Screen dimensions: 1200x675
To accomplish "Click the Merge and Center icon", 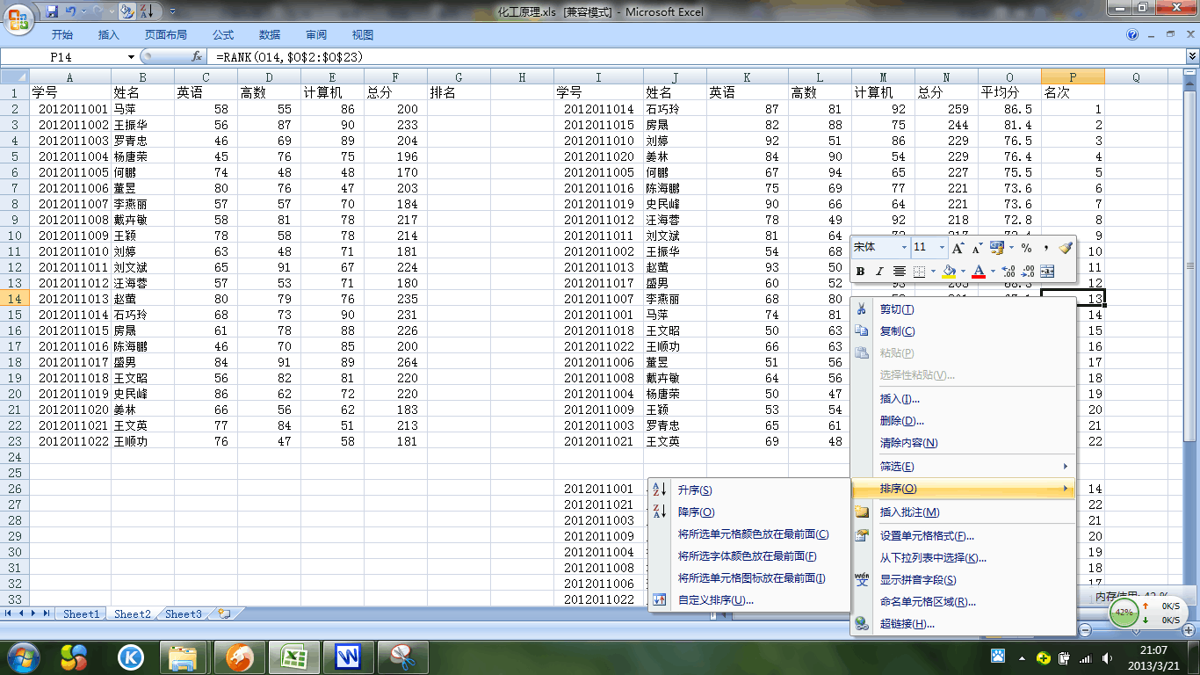I will [x=1047, y=272].
